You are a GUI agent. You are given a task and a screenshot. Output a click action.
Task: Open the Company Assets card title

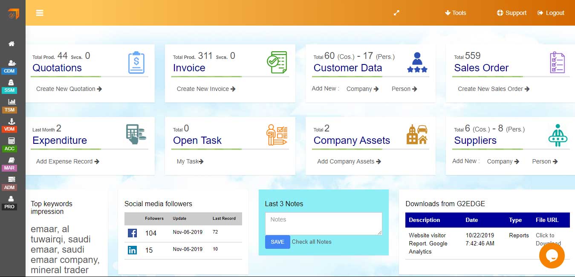point(352,140)
